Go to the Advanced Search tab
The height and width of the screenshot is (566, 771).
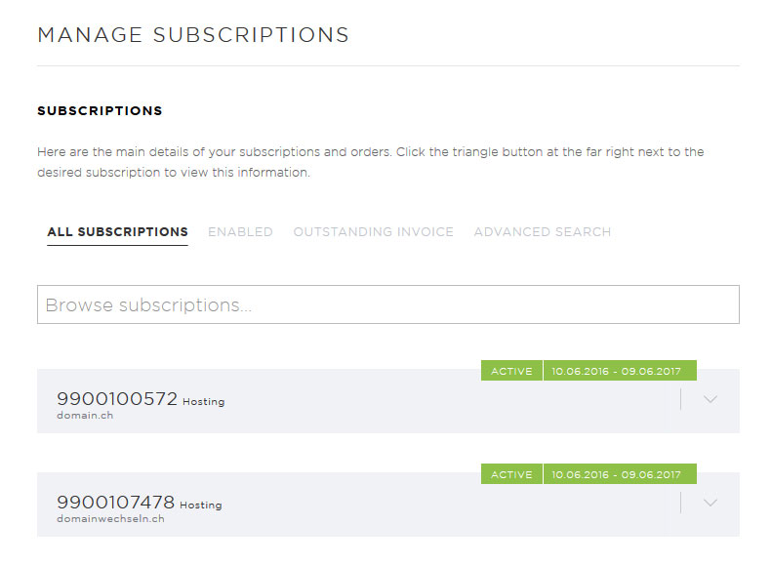point(543,231)
